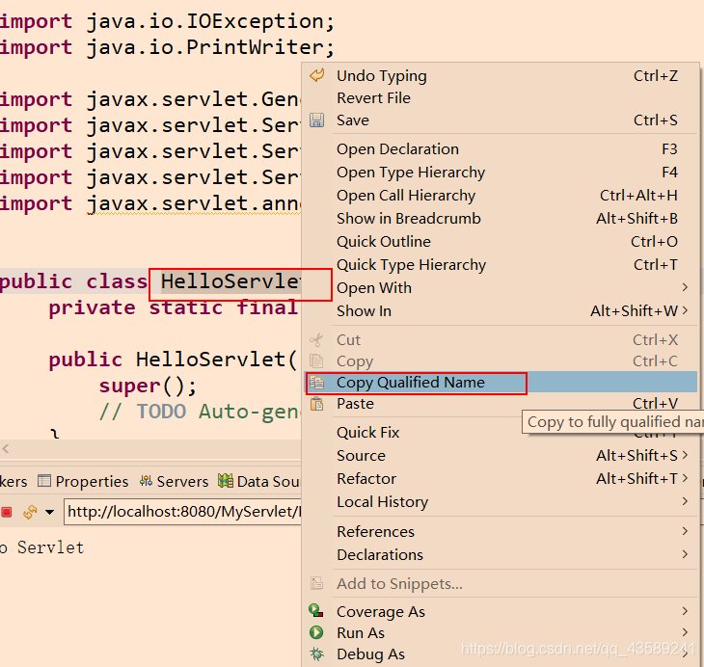Select Open Declaration menu entry
This screenshot has height=667, width=704.
click(x=501, y=149)
